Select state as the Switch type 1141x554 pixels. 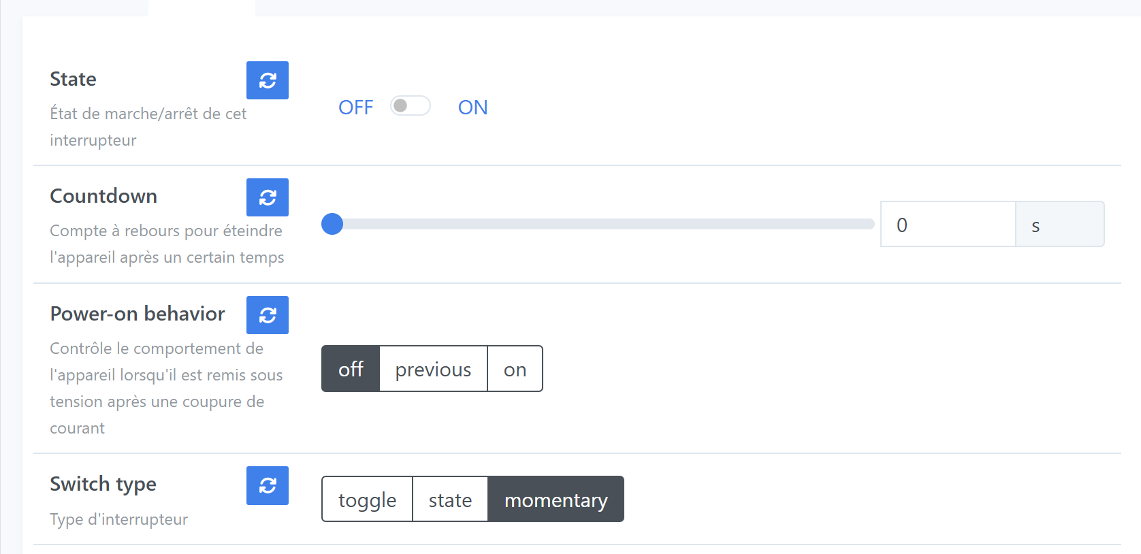pyautogui.click(x=450, y=500)
